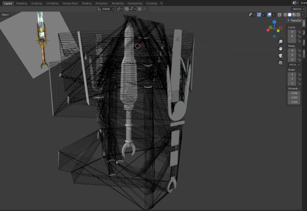Switch to the UV Editing workspace
The image size is (307, 211).
(52, 3)
